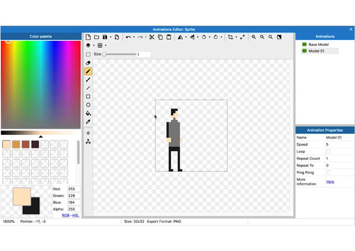
Task: Rotate the image counterclockwise
Action: point(204,37)
